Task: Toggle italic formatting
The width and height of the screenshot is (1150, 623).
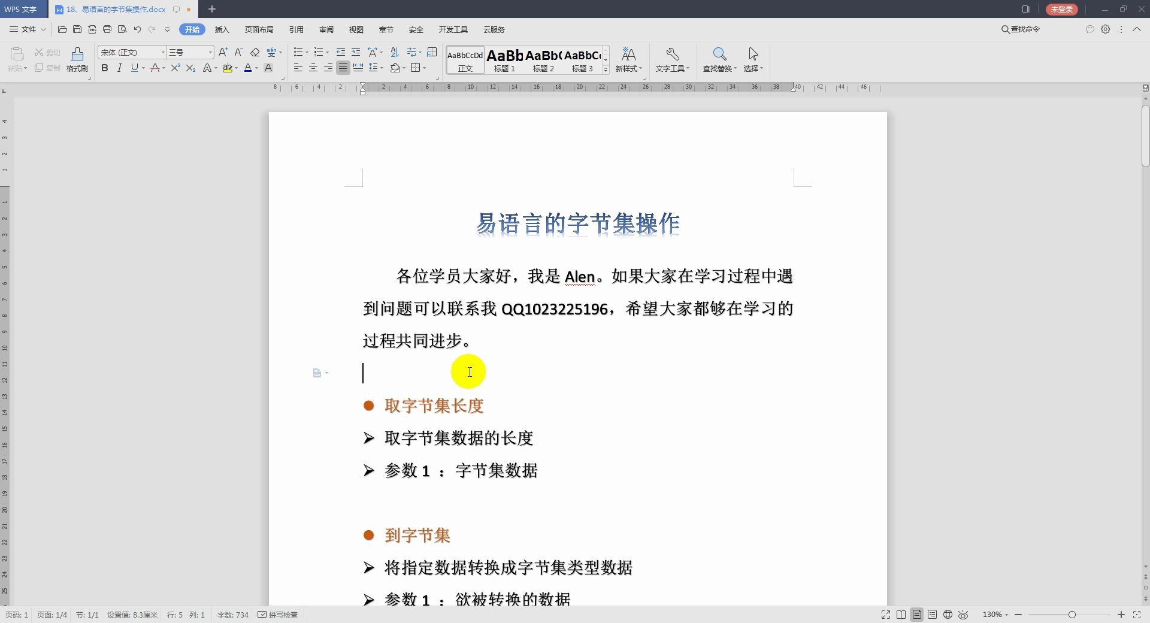Action: tap(119, 68)
